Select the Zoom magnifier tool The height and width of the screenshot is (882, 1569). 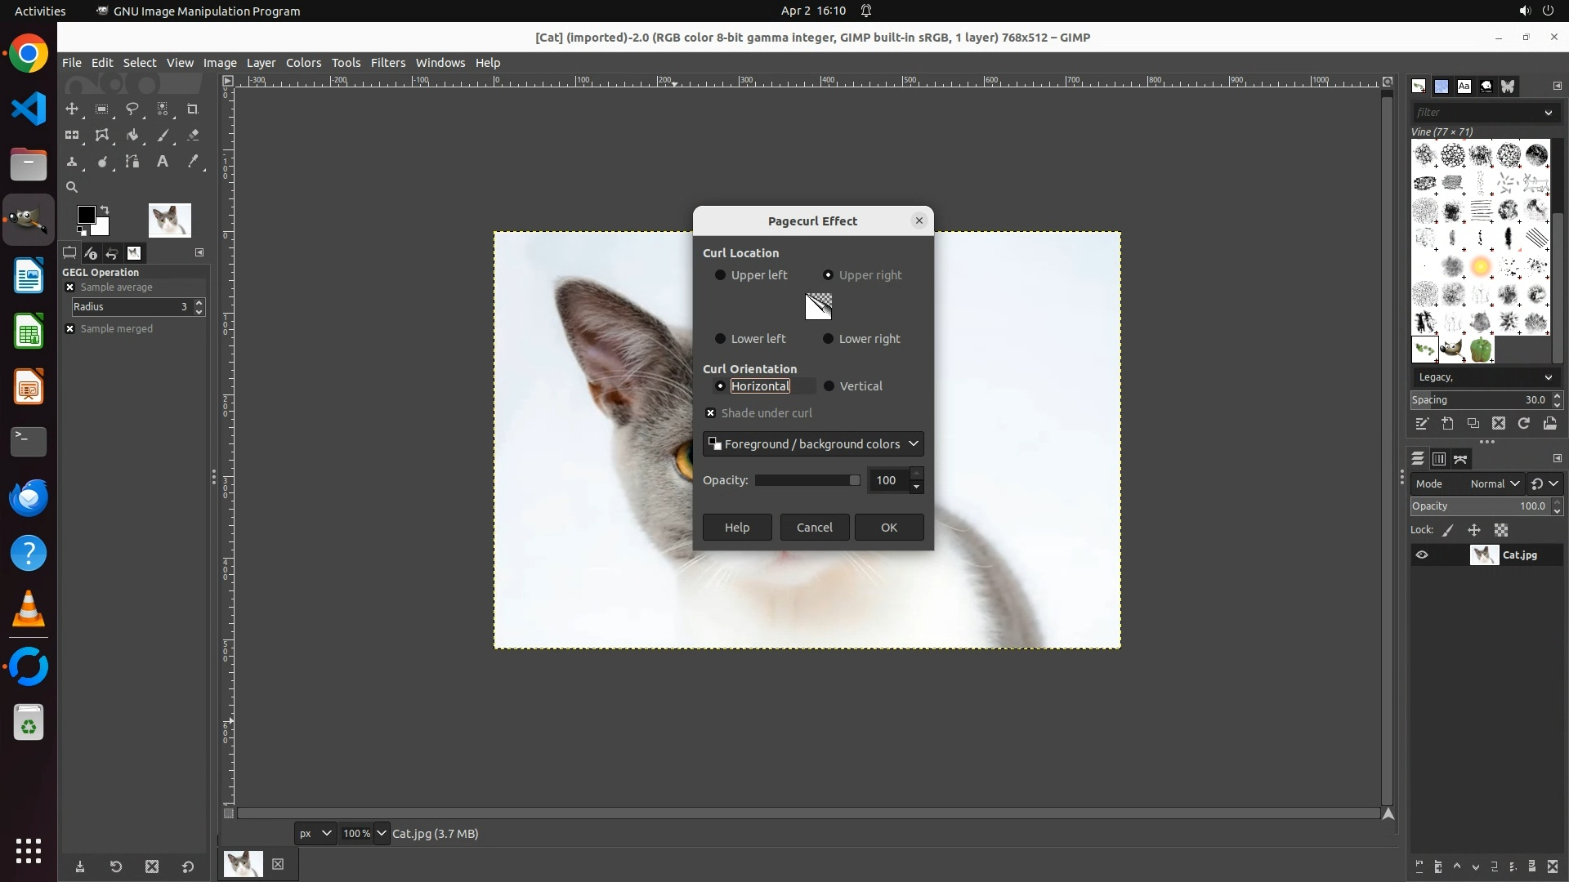(x=72, y=187)
